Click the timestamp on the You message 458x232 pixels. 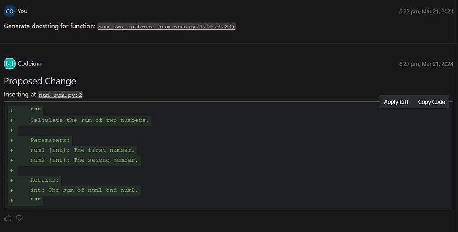pyautogui.click(x=426, y=11)
